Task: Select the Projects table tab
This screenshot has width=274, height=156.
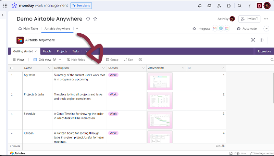Action: (62, 51)
